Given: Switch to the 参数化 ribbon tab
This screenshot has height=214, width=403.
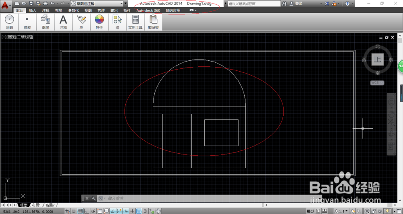Looking at the screenshot, I should 73,10.
